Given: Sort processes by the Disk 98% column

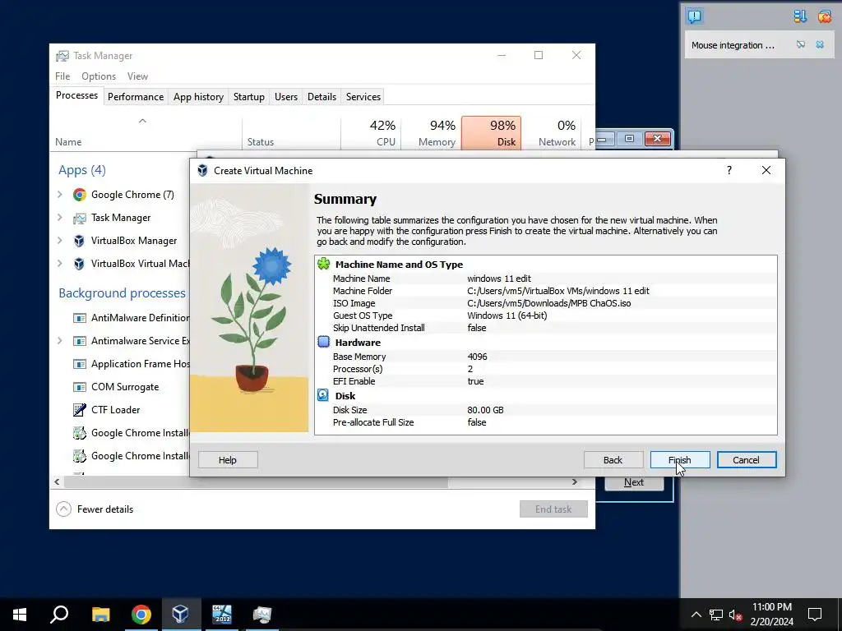Looking at the screenshot, I should click(491, 132).
